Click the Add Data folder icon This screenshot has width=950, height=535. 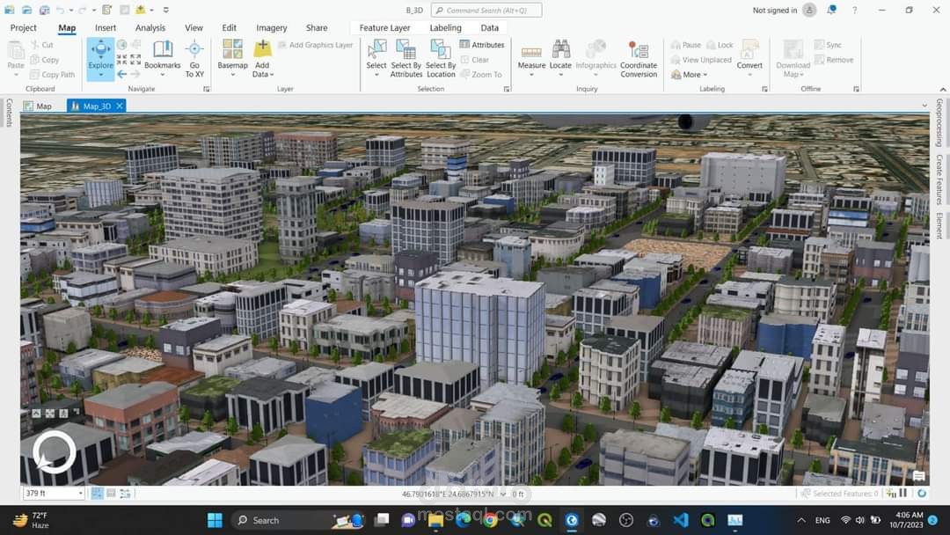coord(262,49)
